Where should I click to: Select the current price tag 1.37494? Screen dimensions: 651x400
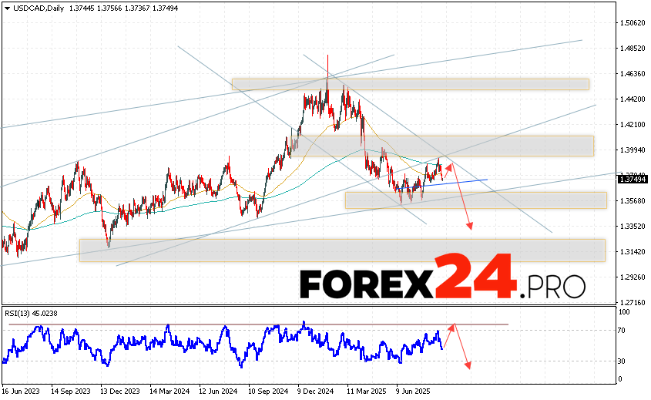633,180
